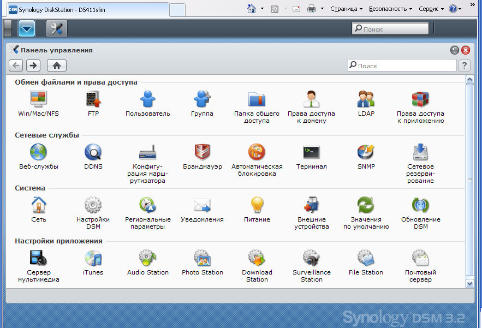Click the DSM taskbar search field

390,29
